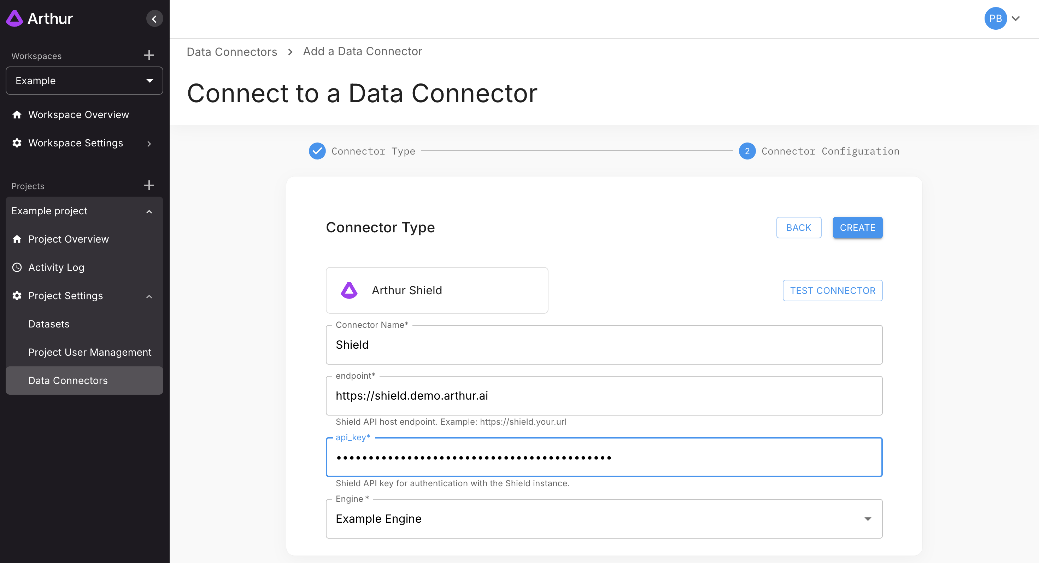Expand the Workspace Settings submenu
The width and height of the screenshot is (1039, 563).
coord(149,144)
